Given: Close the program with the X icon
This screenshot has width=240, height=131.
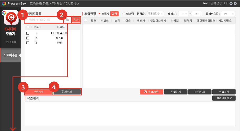Looking at the screenshot, I should click(x=235, y=3).
